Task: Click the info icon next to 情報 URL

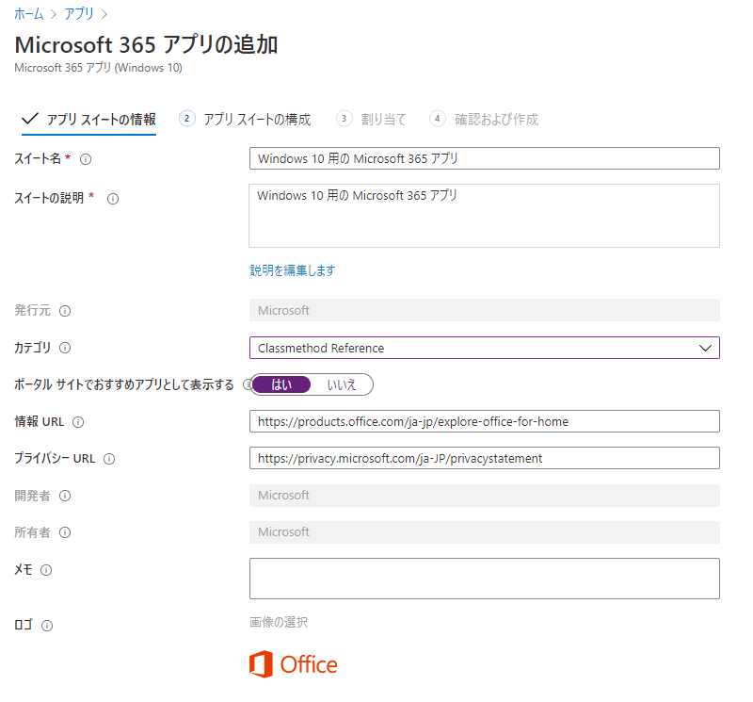Action: pos(78,422)
